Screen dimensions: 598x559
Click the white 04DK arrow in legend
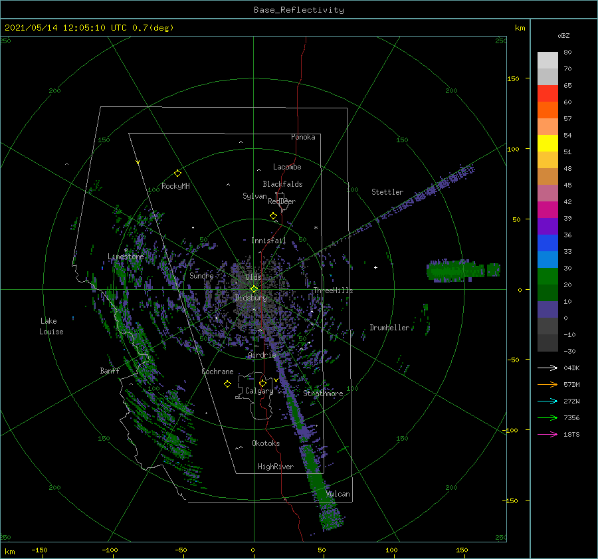(x=548, y=368)
